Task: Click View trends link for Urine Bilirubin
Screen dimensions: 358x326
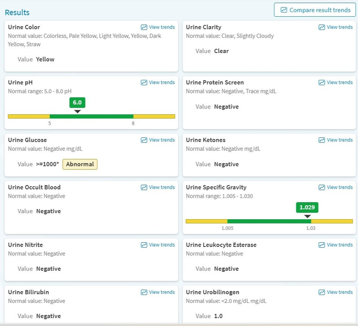Action: pyautogui.click(x=162, y=292)
